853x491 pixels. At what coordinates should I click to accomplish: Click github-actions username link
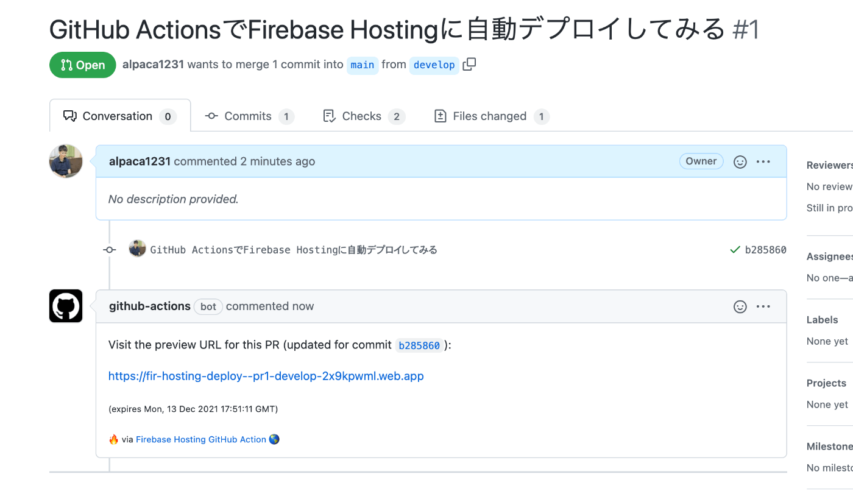pos(150,306)
